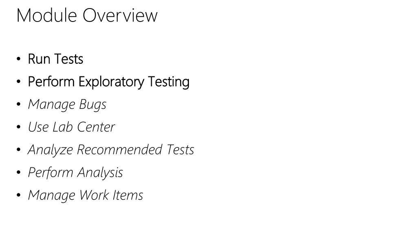This screenshot has height=234, width=417.
Task: Click the bullet before Perform Analysis
Action: pos(18,172)
